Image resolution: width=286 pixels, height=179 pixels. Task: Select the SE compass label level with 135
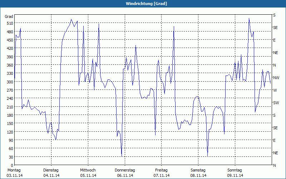coord(275,128)
